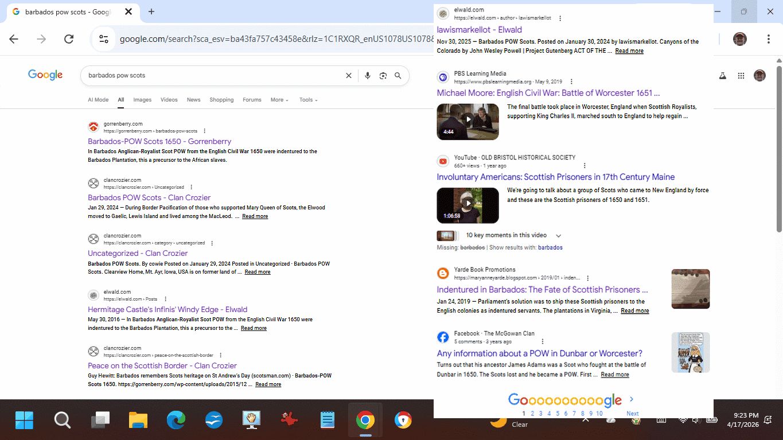
Task: Open Search Labs flask icon
Action: [722, 76]
